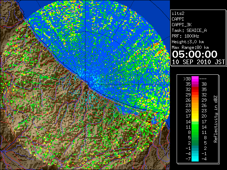Pick the red swatch between 32 and 35

(195, 90)
